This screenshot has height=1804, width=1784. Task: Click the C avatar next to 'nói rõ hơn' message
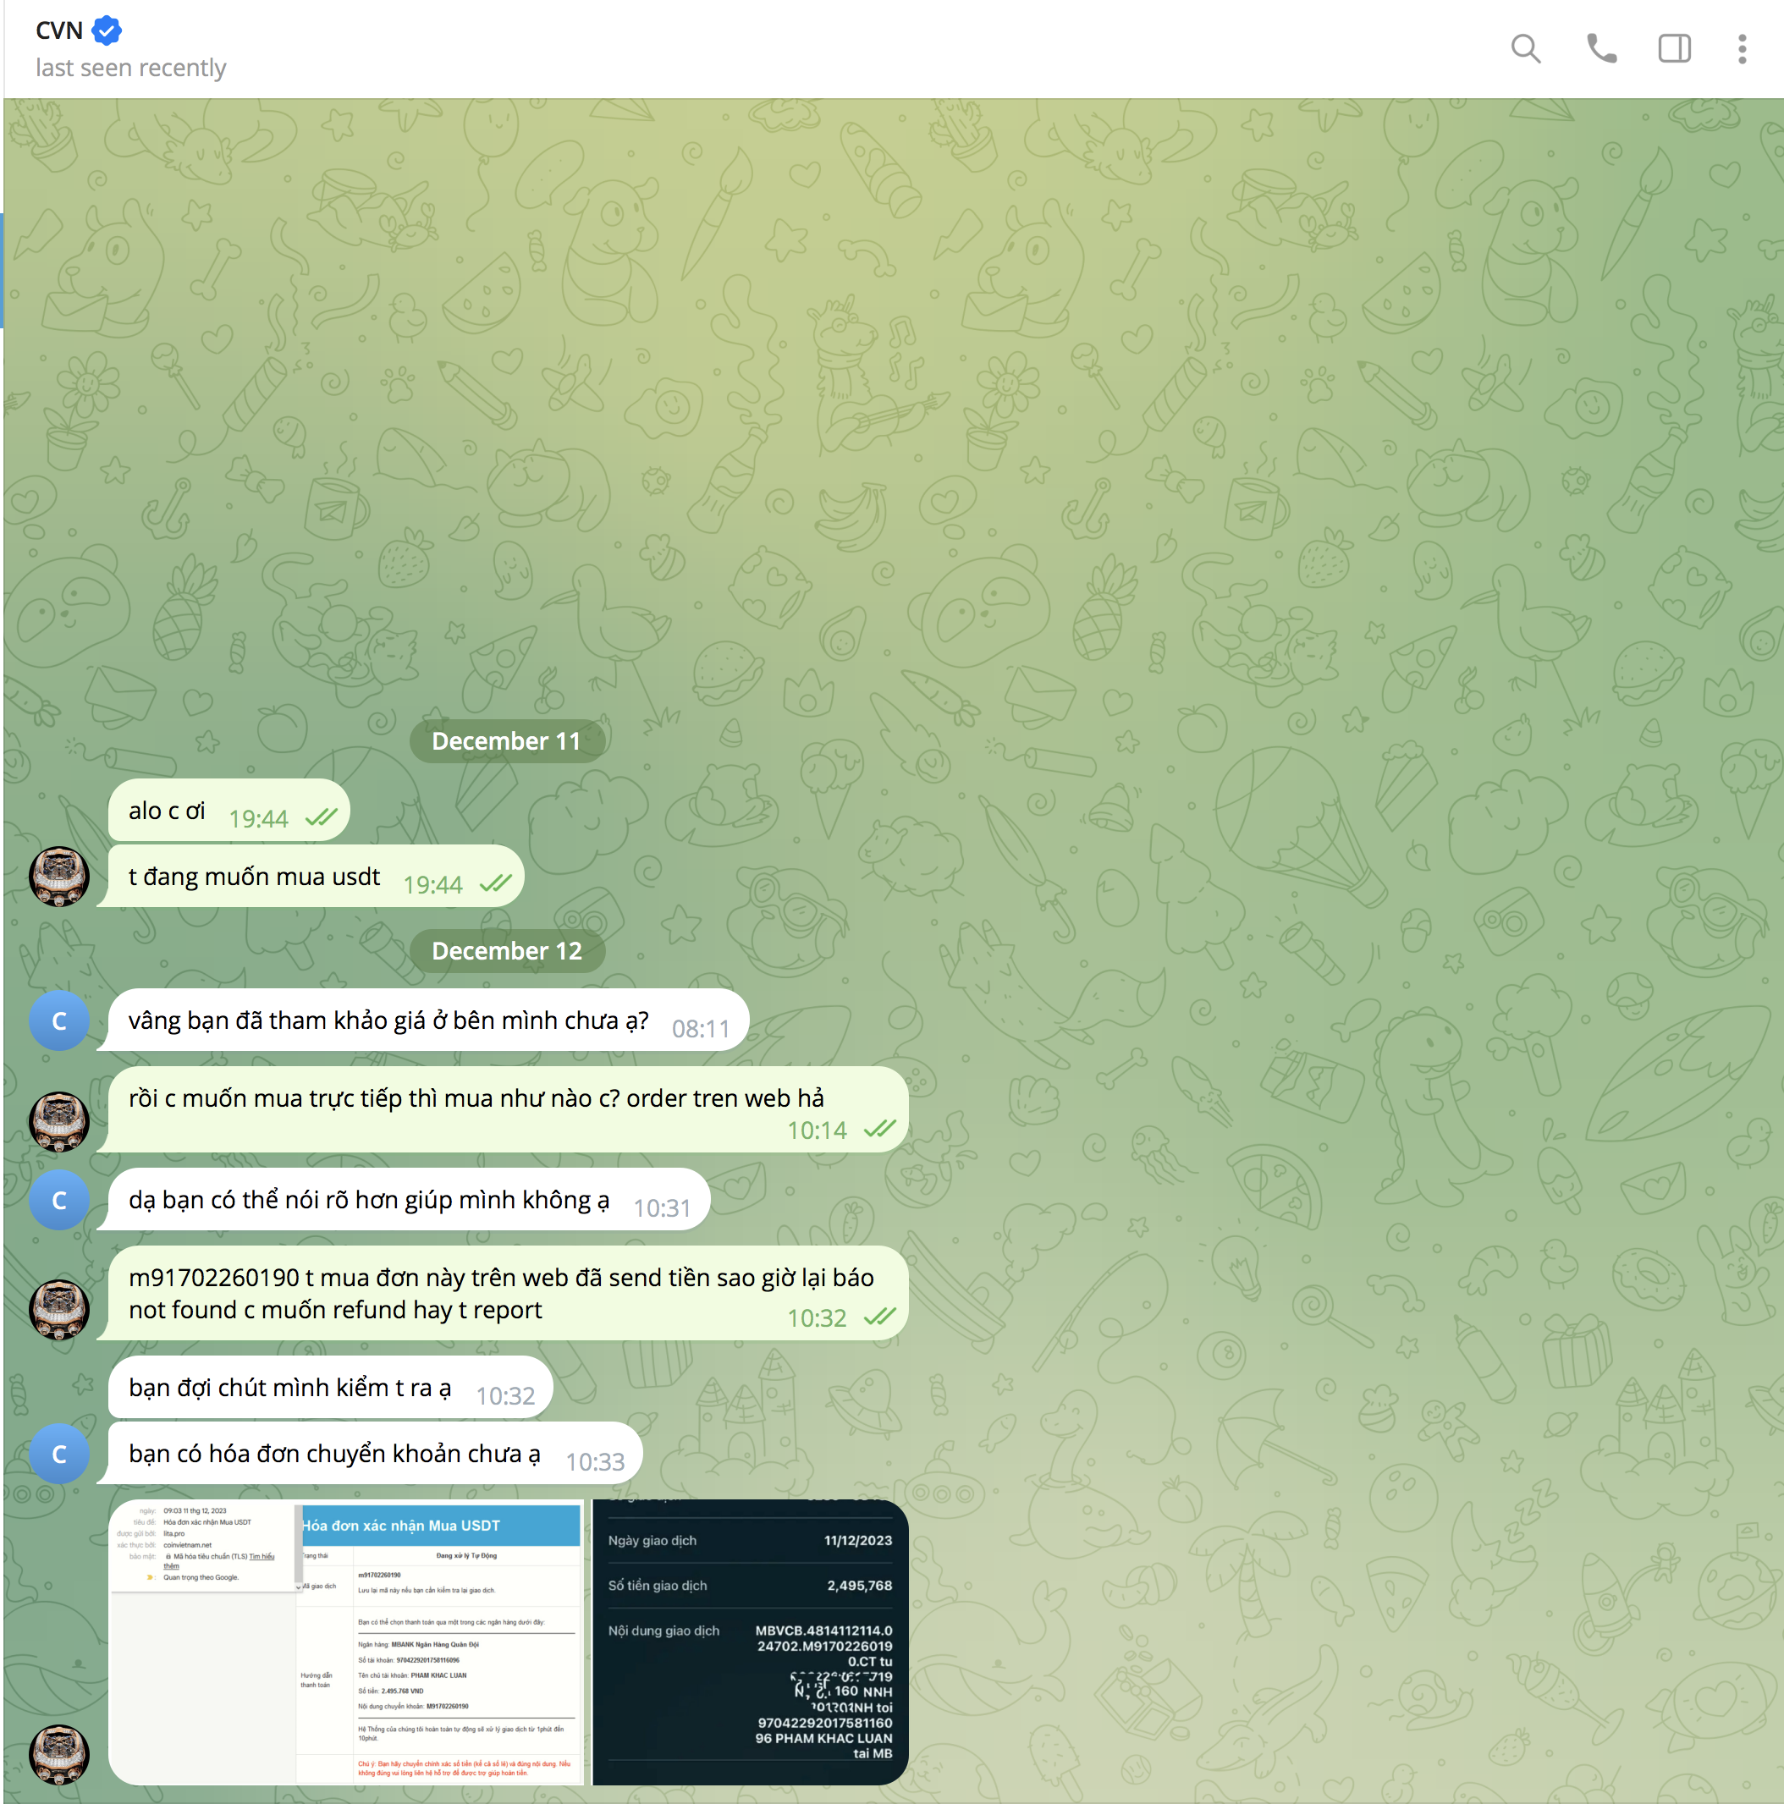tap(59, 1200)
